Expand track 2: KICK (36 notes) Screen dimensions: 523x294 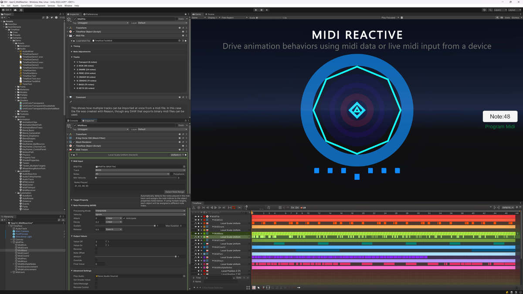75,66
